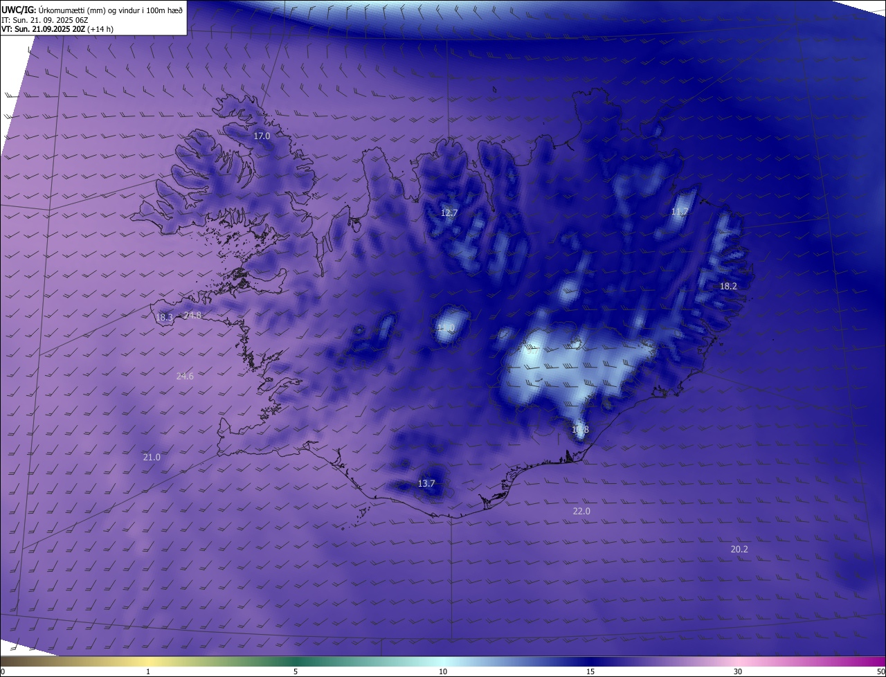
Task: Click the 12.7 precipitation value in north Iceland
Action: click(x=449, y=213)
